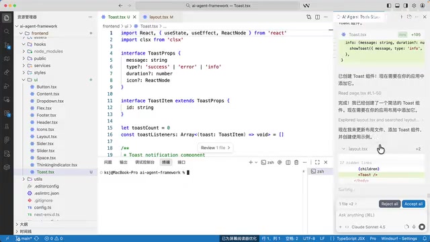Open Search view in activity bar
The width and height of the screenshot is (430, 242).
pos(7,32)
